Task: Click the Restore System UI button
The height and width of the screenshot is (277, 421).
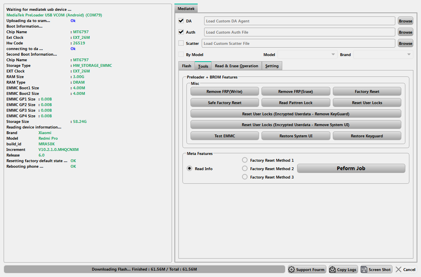Action: [x=296, y=136]
